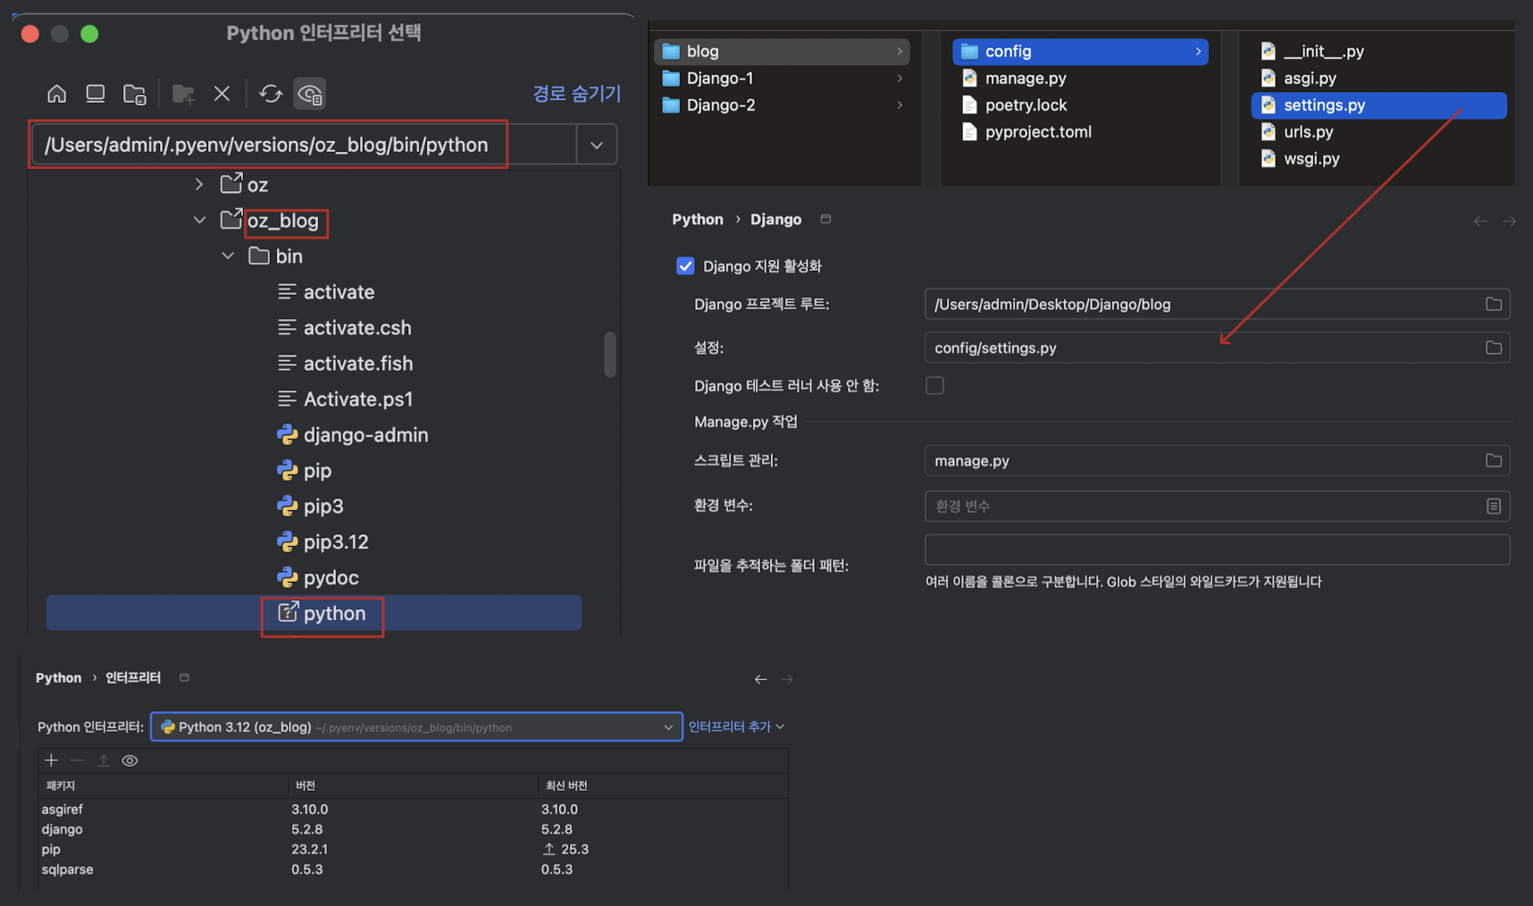Viewport: 1533px width, 906px height.
Task: Open the Django-1 folder in Finder
Action: (x=782, y=79)
